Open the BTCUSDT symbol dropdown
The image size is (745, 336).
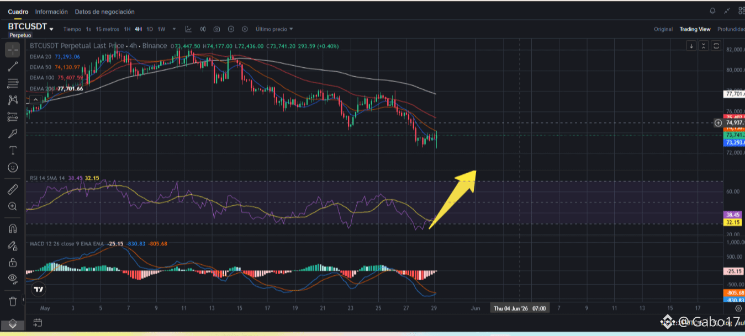coord(51,29)
